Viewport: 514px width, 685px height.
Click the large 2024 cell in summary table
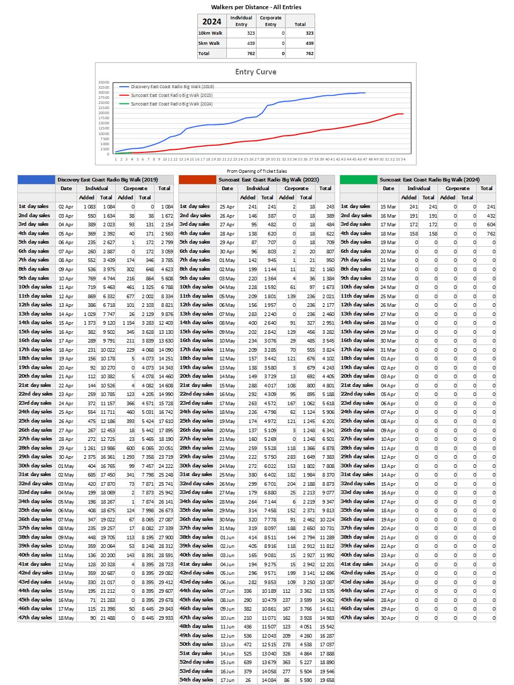tap(212, 21)
